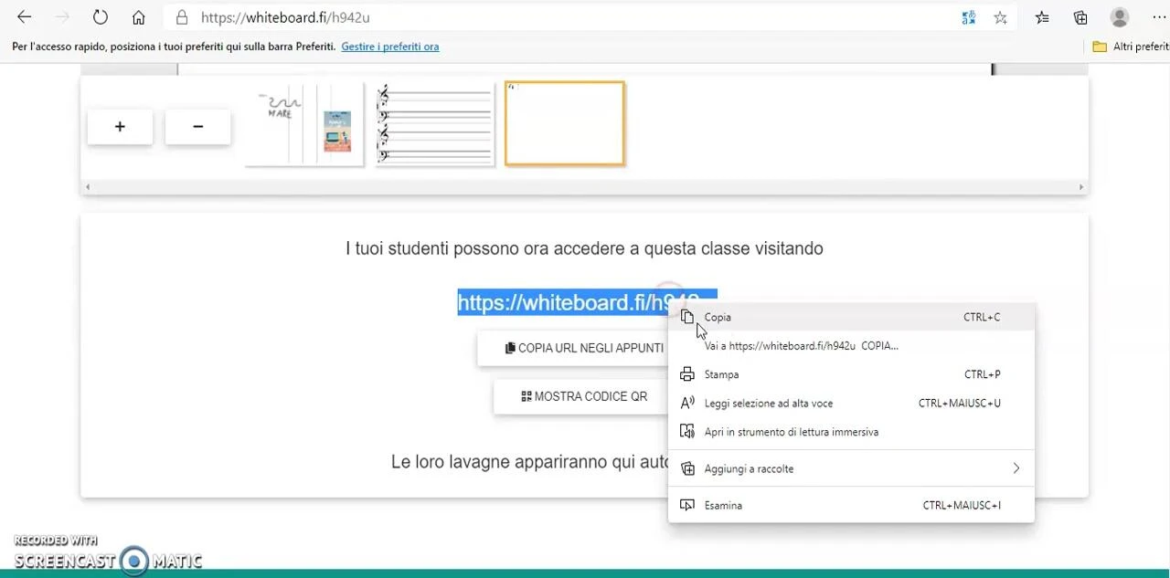Expand the Aggiungi a raccolte submenu
The image size is (1170, 578).
tap(1016, 468)
